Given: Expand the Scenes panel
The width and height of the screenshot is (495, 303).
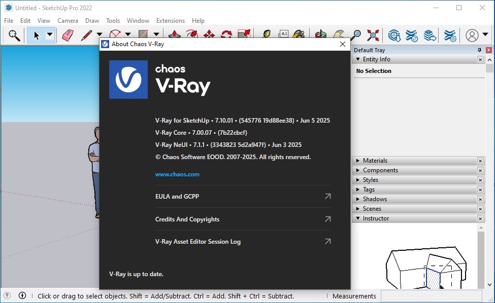Looking at the screenshot, I should pyautogui.click(x=358, y=209).
